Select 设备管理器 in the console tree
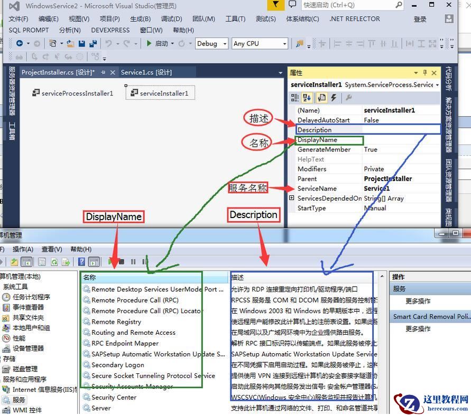 [x=23, y=348]
